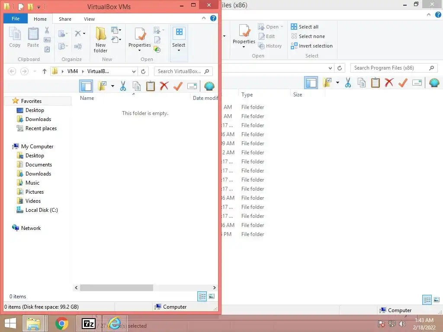Click the Edit pencil icon in VirtualBox VMs ribbon
The width and height of the screenshot is (443, 332).
(157, 40)
